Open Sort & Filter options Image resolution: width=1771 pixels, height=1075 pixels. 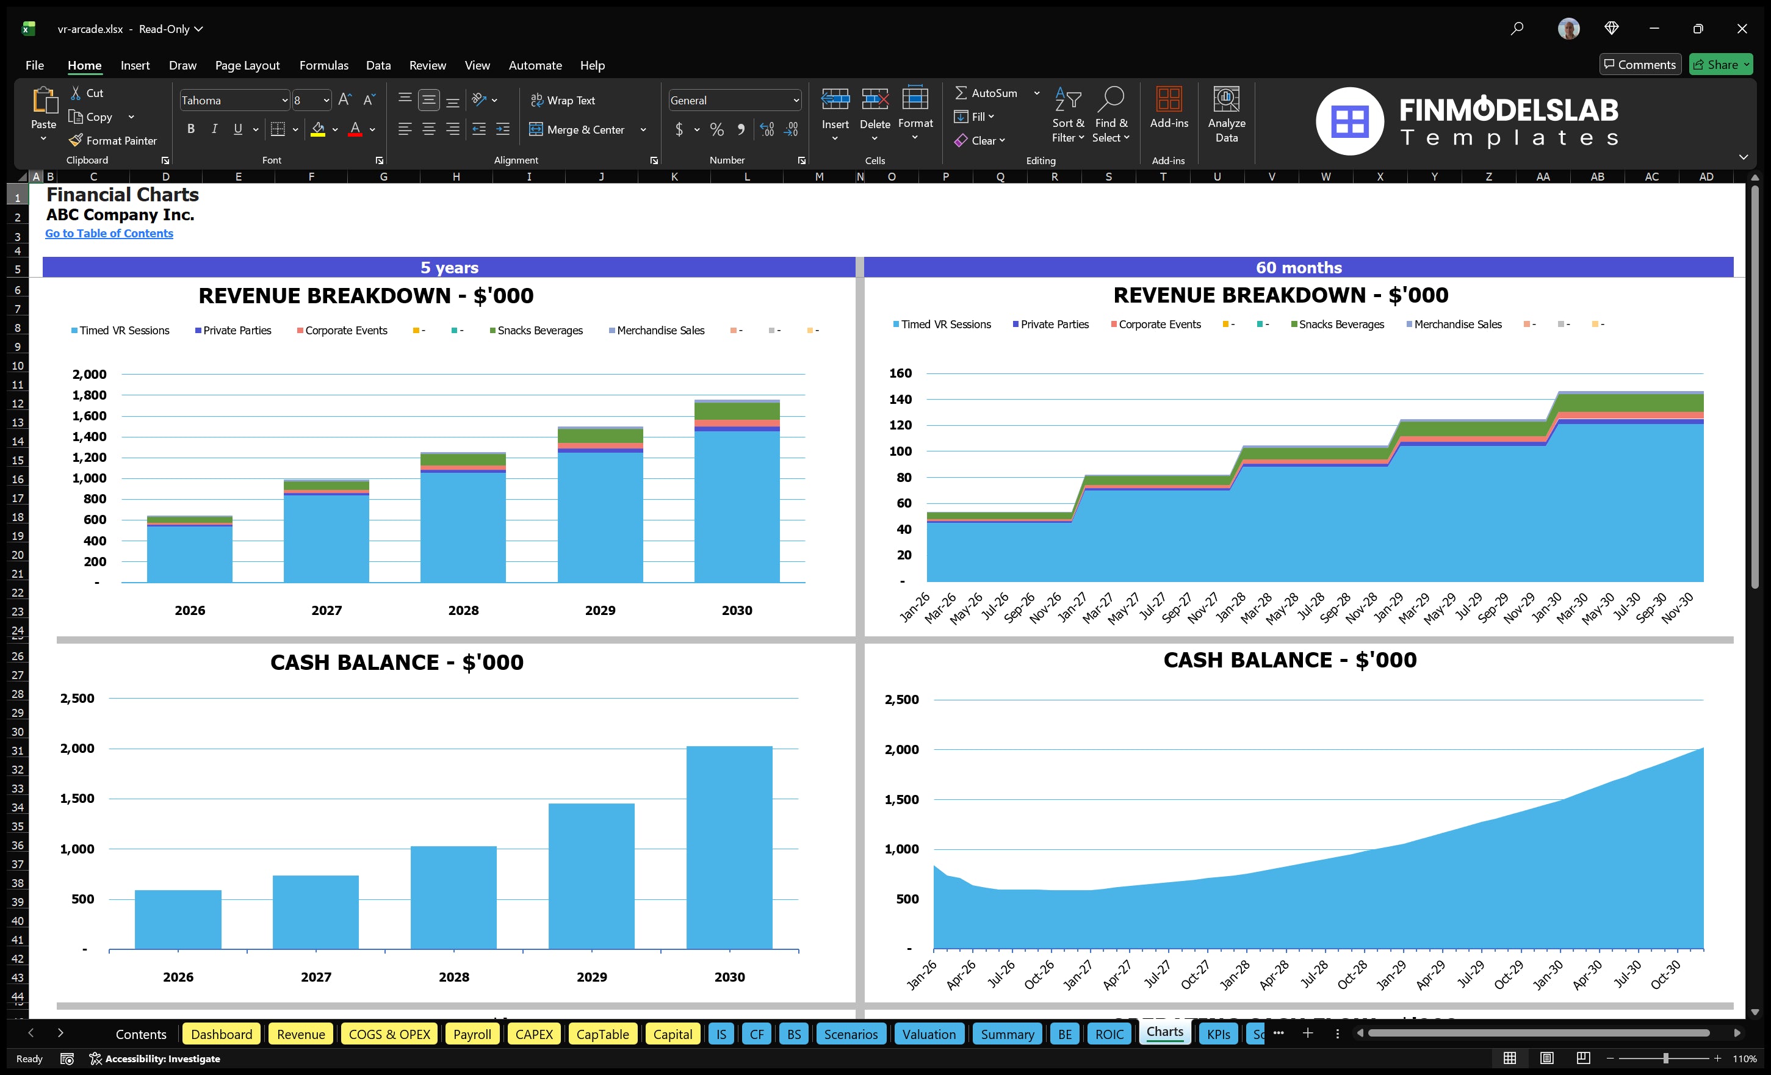[x=1068, y=113]
